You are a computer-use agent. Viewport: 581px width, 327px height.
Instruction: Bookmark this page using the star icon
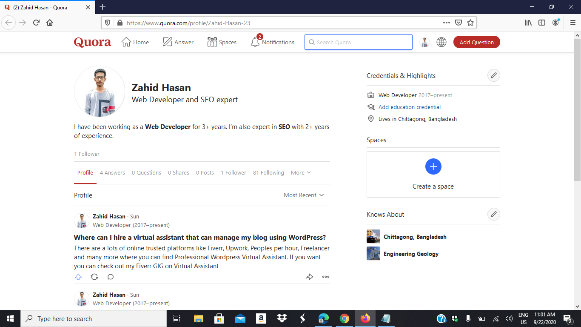click(x=469, y=22)
